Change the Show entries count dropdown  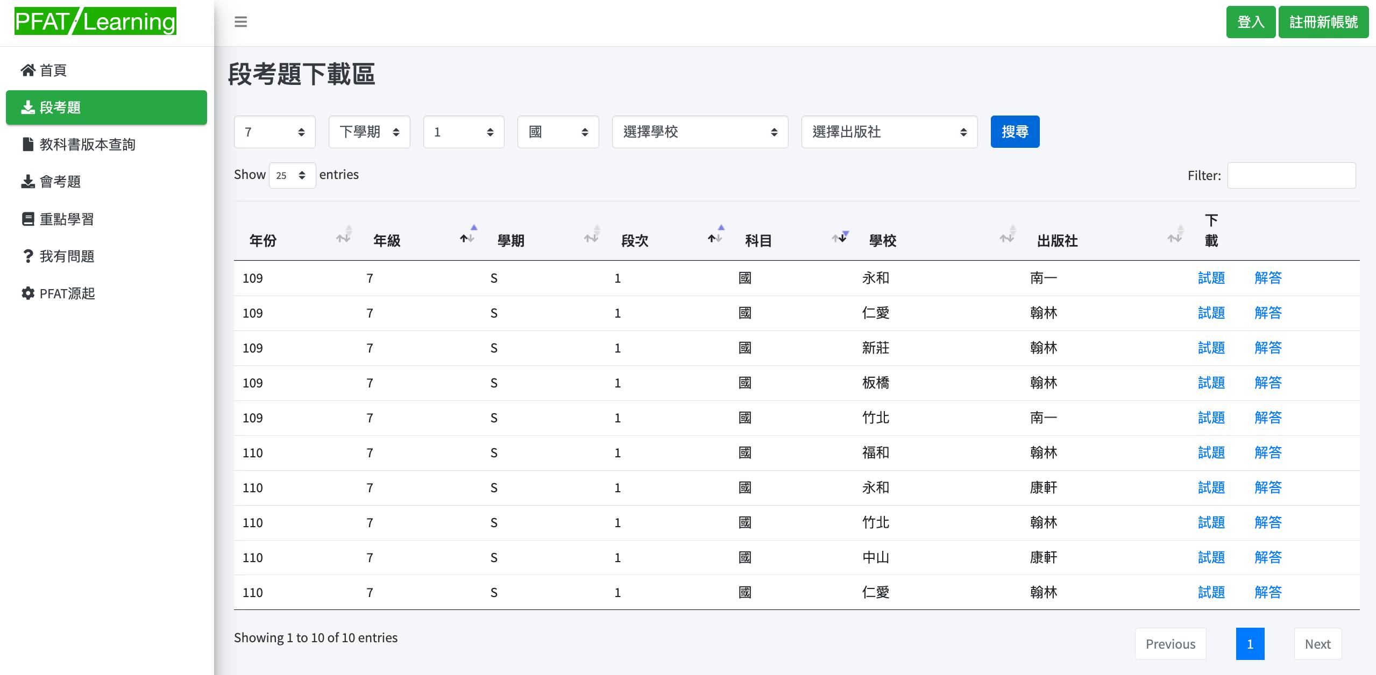coord(292,175)
